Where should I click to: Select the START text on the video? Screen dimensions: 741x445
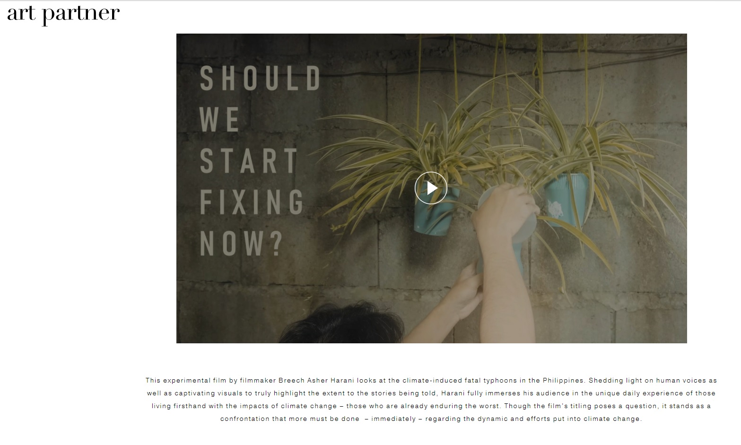249,161
